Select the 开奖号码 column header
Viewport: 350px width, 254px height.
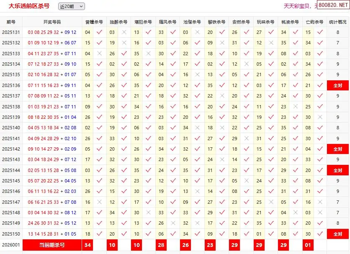click(x=52, y=22)
